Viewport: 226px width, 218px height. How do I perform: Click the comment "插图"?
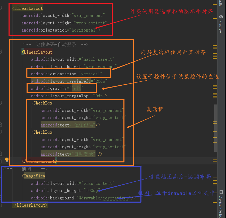(x=26, y=169)
